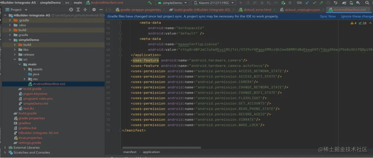This screenshot has height=158, width=373.
Task: Open the AVD Manager device icon
Action: tap(351, 3)
